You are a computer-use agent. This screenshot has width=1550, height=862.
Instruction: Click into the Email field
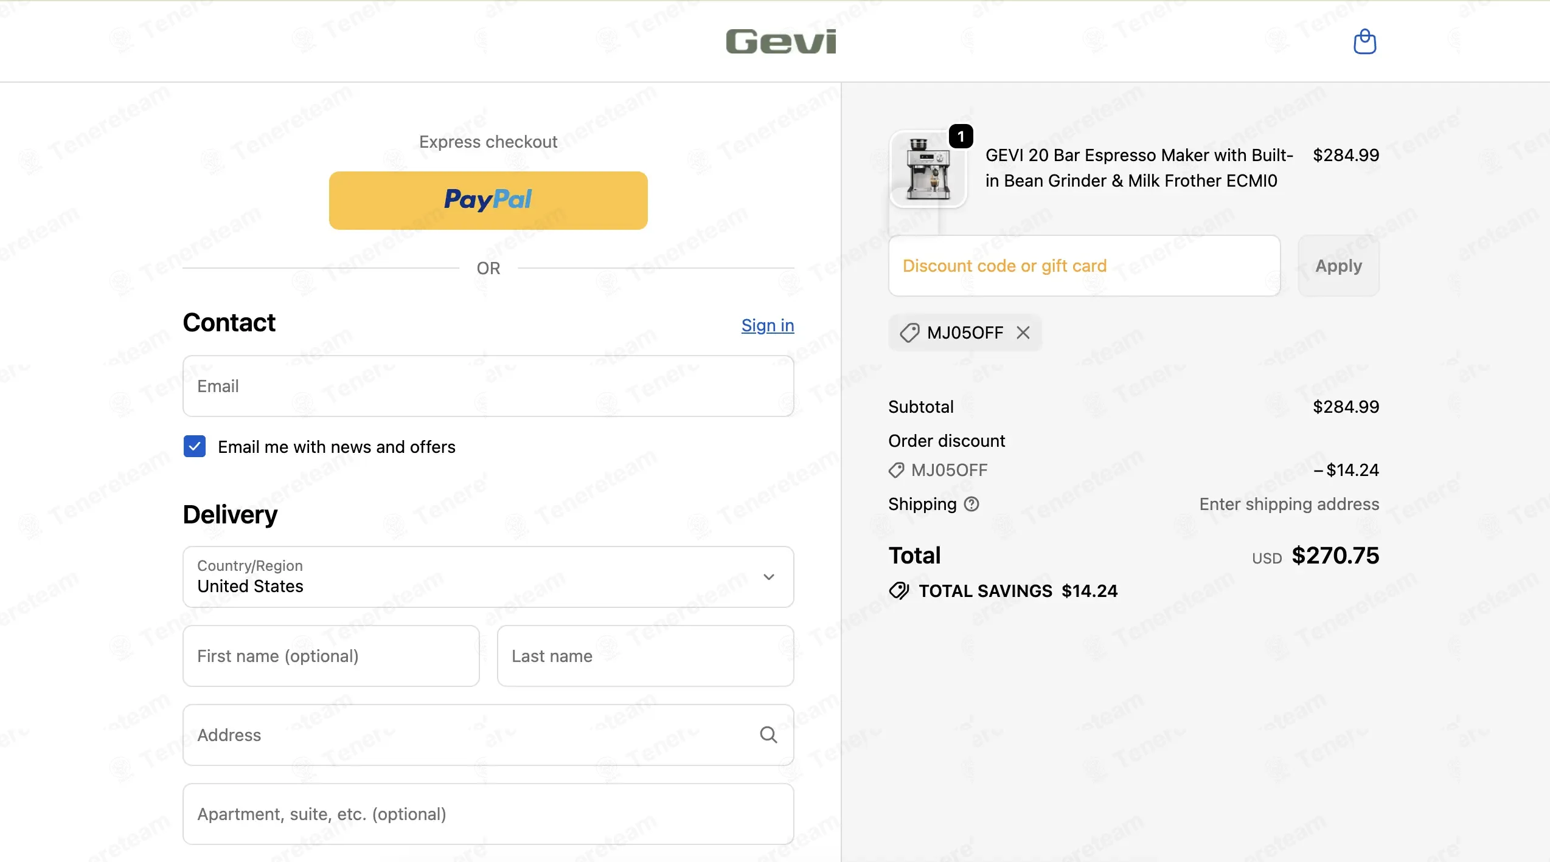click(488, 386)
